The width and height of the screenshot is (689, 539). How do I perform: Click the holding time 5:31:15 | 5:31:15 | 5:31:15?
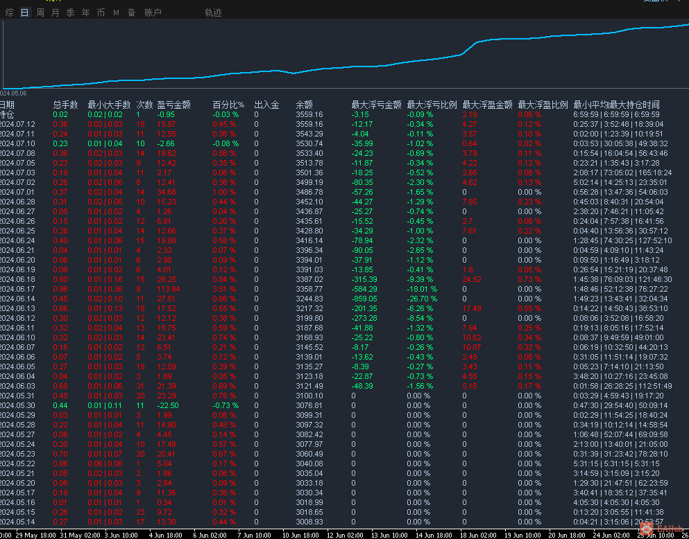617,463
